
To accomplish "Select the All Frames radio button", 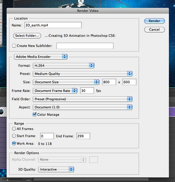I will tap(14, 129).
